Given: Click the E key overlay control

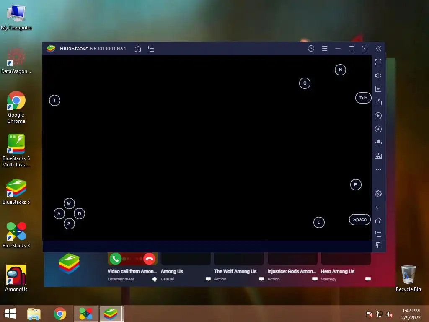Looking at the screenshot, I should pyautogui.click(x=356, y=185).
